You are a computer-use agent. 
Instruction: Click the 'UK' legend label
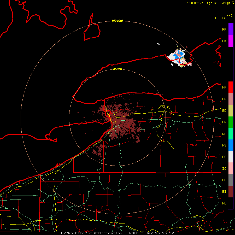224,41
